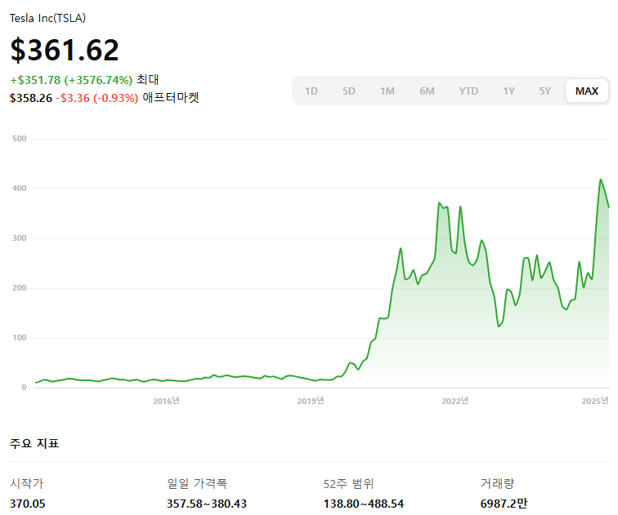Click the 400 y-axis label
The height and width of the screenshot is (515, 618).
pos(19,188)
